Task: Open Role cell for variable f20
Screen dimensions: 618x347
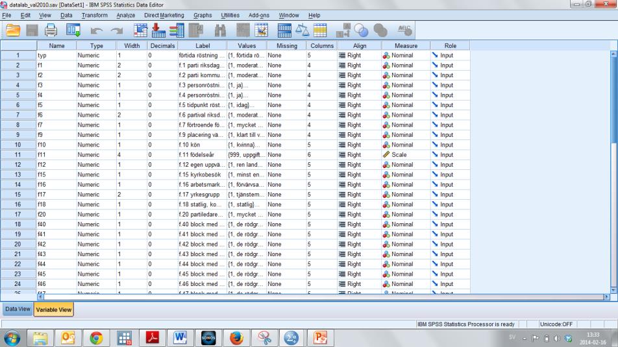Action: [450, 214]
